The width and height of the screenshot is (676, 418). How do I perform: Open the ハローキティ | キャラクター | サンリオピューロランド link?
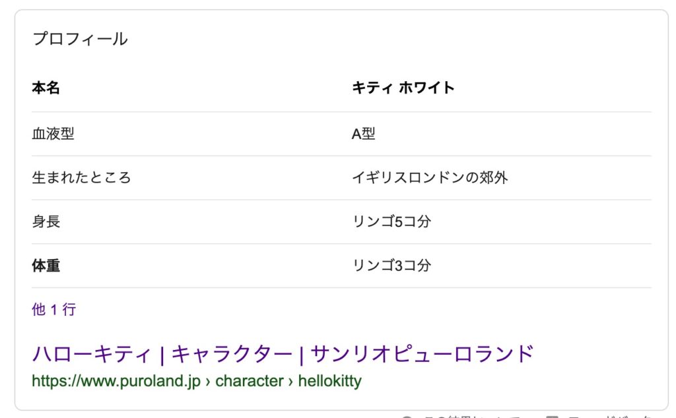283,354
